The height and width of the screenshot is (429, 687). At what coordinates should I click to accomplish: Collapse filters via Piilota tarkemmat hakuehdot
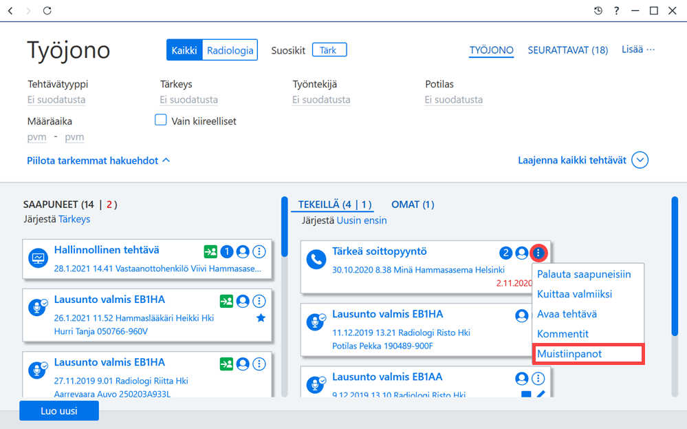pos(98,160)
